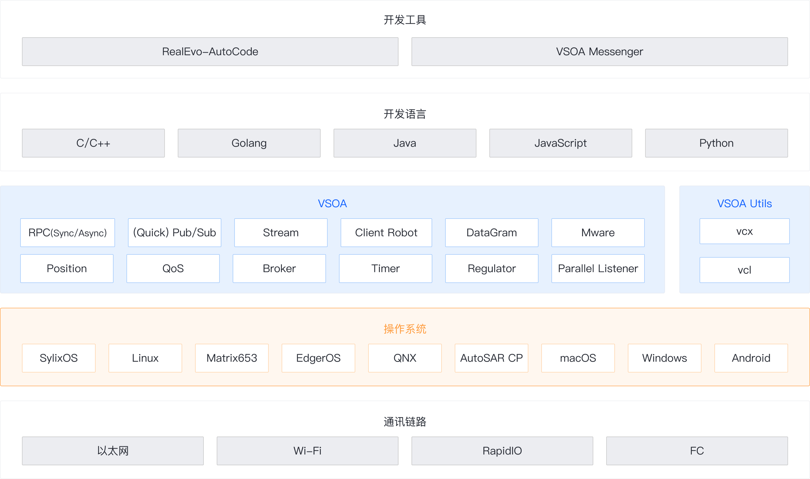Viewport: 810px width, 479px height.
Task: Select the Client Robot box
Action: [386, 233]
